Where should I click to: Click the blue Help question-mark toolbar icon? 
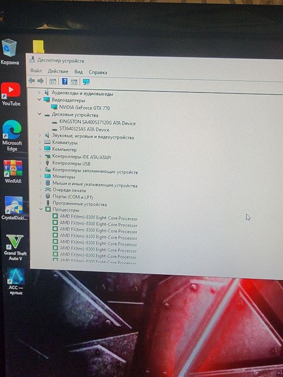tap(65, 81)
